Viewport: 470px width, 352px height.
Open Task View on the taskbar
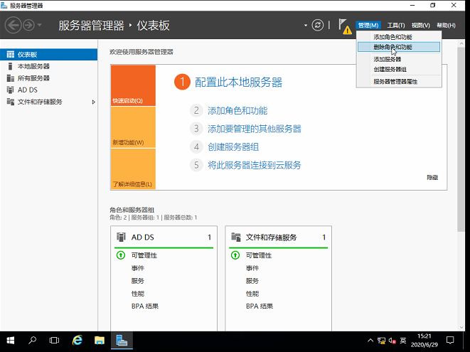pyautogui.click(x=54, y=341)
